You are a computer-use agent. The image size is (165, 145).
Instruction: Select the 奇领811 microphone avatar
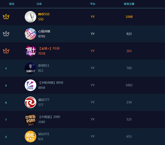point(30,68)
